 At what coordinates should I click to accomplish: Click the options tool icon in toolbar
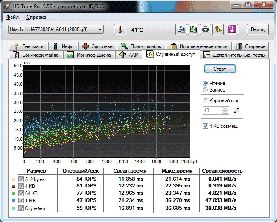coord(218,30)
